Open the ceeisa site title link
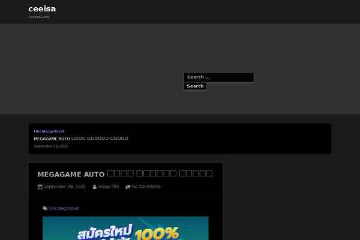Image resolution: width=360 pixels, height=240 pixels. tap(42, 9)
